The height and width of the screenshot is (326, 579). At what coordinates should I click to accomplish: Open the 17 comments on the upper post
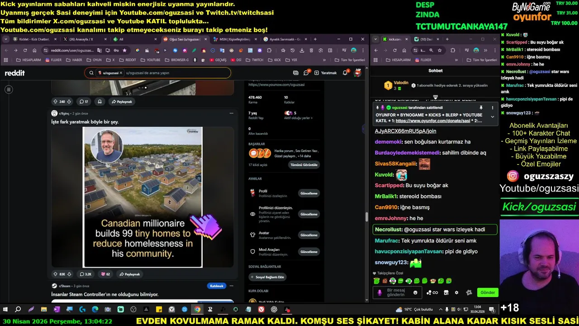(x=84, y=101)
